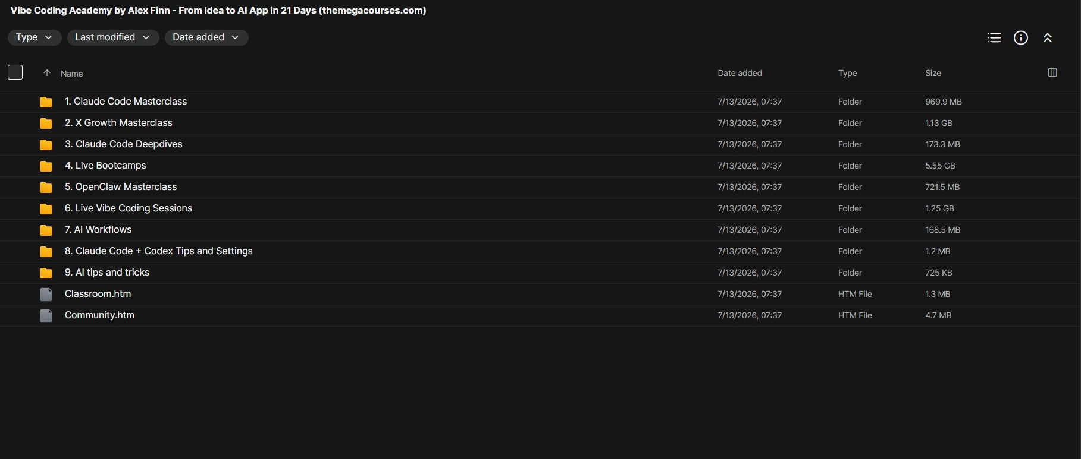Click the folder icon for Claude Code Masterclass

pyautogui.click(x=46, y=102)
